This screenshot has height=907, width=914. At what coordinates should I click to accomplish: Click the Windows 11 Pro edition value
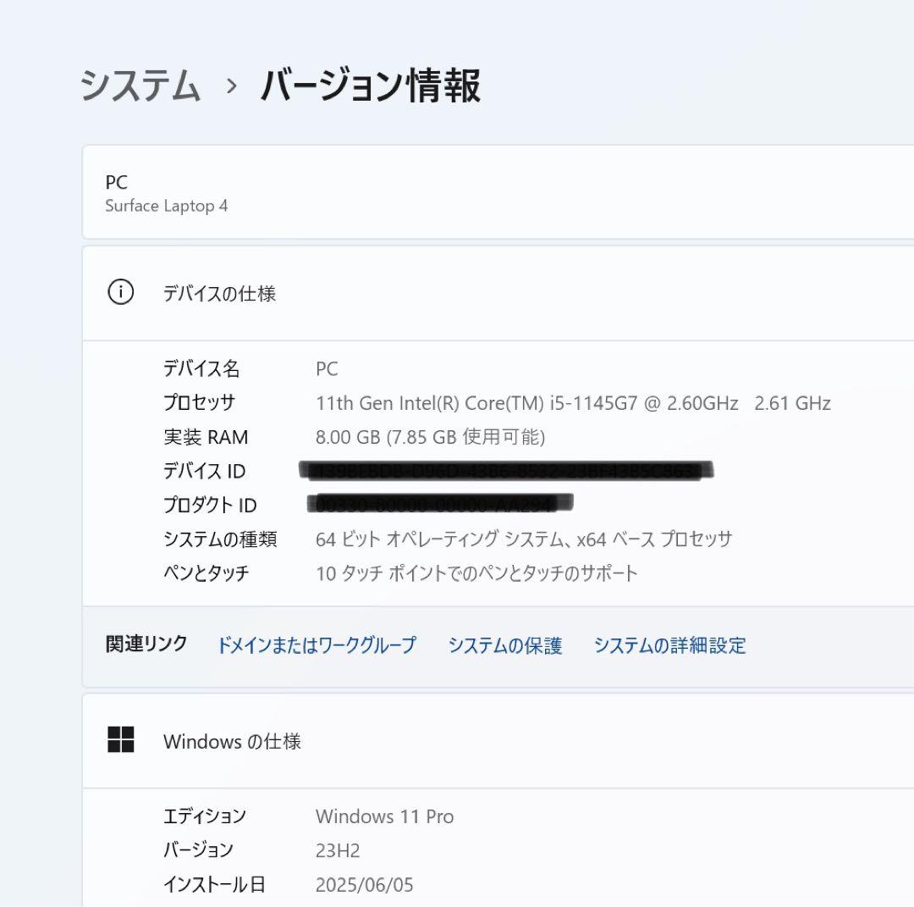pos(384,816)
